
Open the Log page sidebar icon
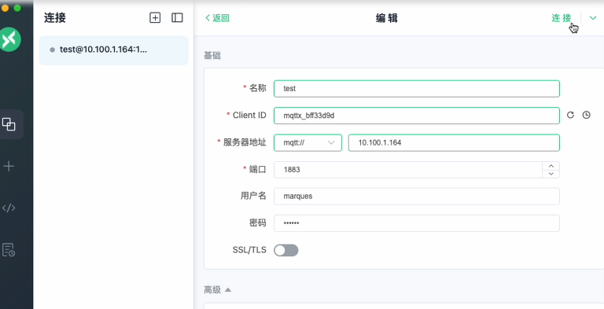(9, 250)
